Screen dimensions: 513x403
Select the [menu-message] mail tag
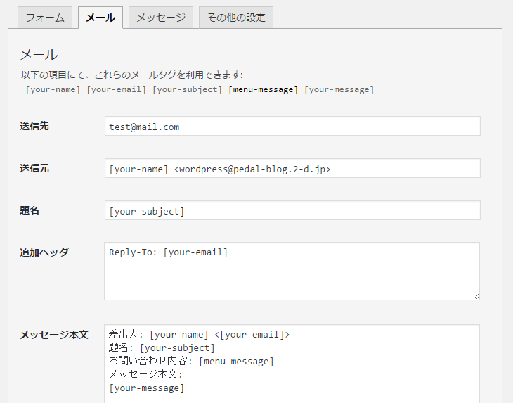click(x=263, y=89)
